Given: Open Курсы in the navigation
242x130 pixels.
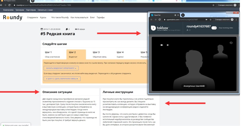Looking at the screenshot, I should pos(43,17).
